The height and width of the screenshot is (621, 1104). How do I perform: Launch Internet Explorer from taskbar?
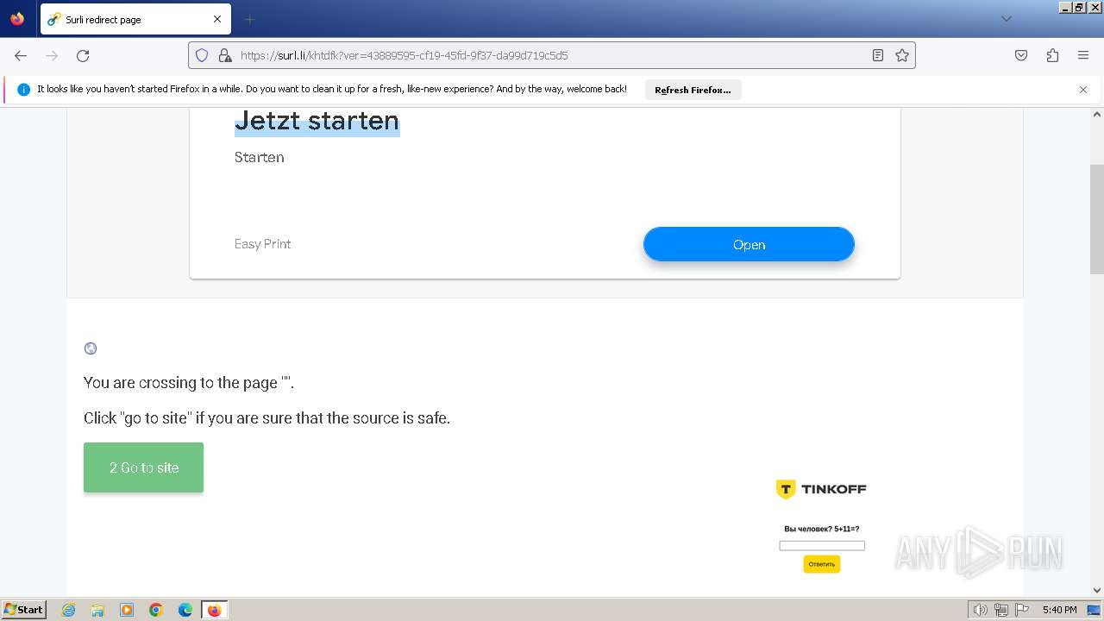click(68, 610)
